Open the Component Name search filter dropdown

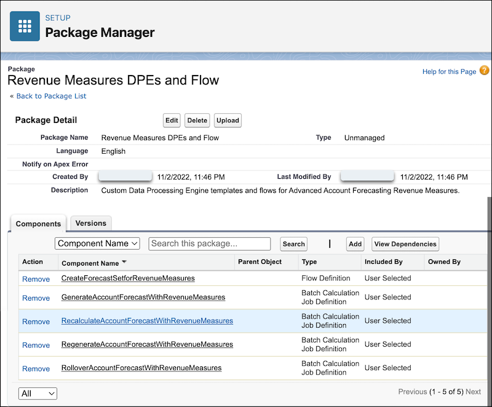pyautogui.click(x=97, y=243)
